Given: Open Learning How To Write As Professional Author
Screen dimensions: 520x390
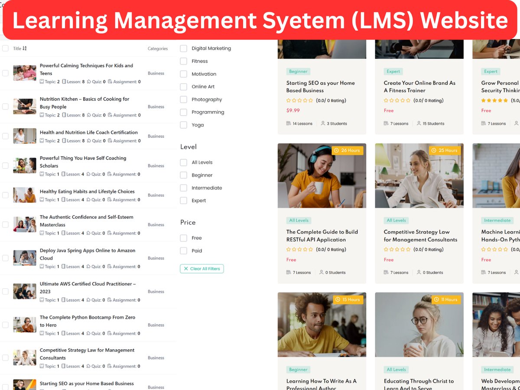Looking at the screenshot, I should [322, 384].
